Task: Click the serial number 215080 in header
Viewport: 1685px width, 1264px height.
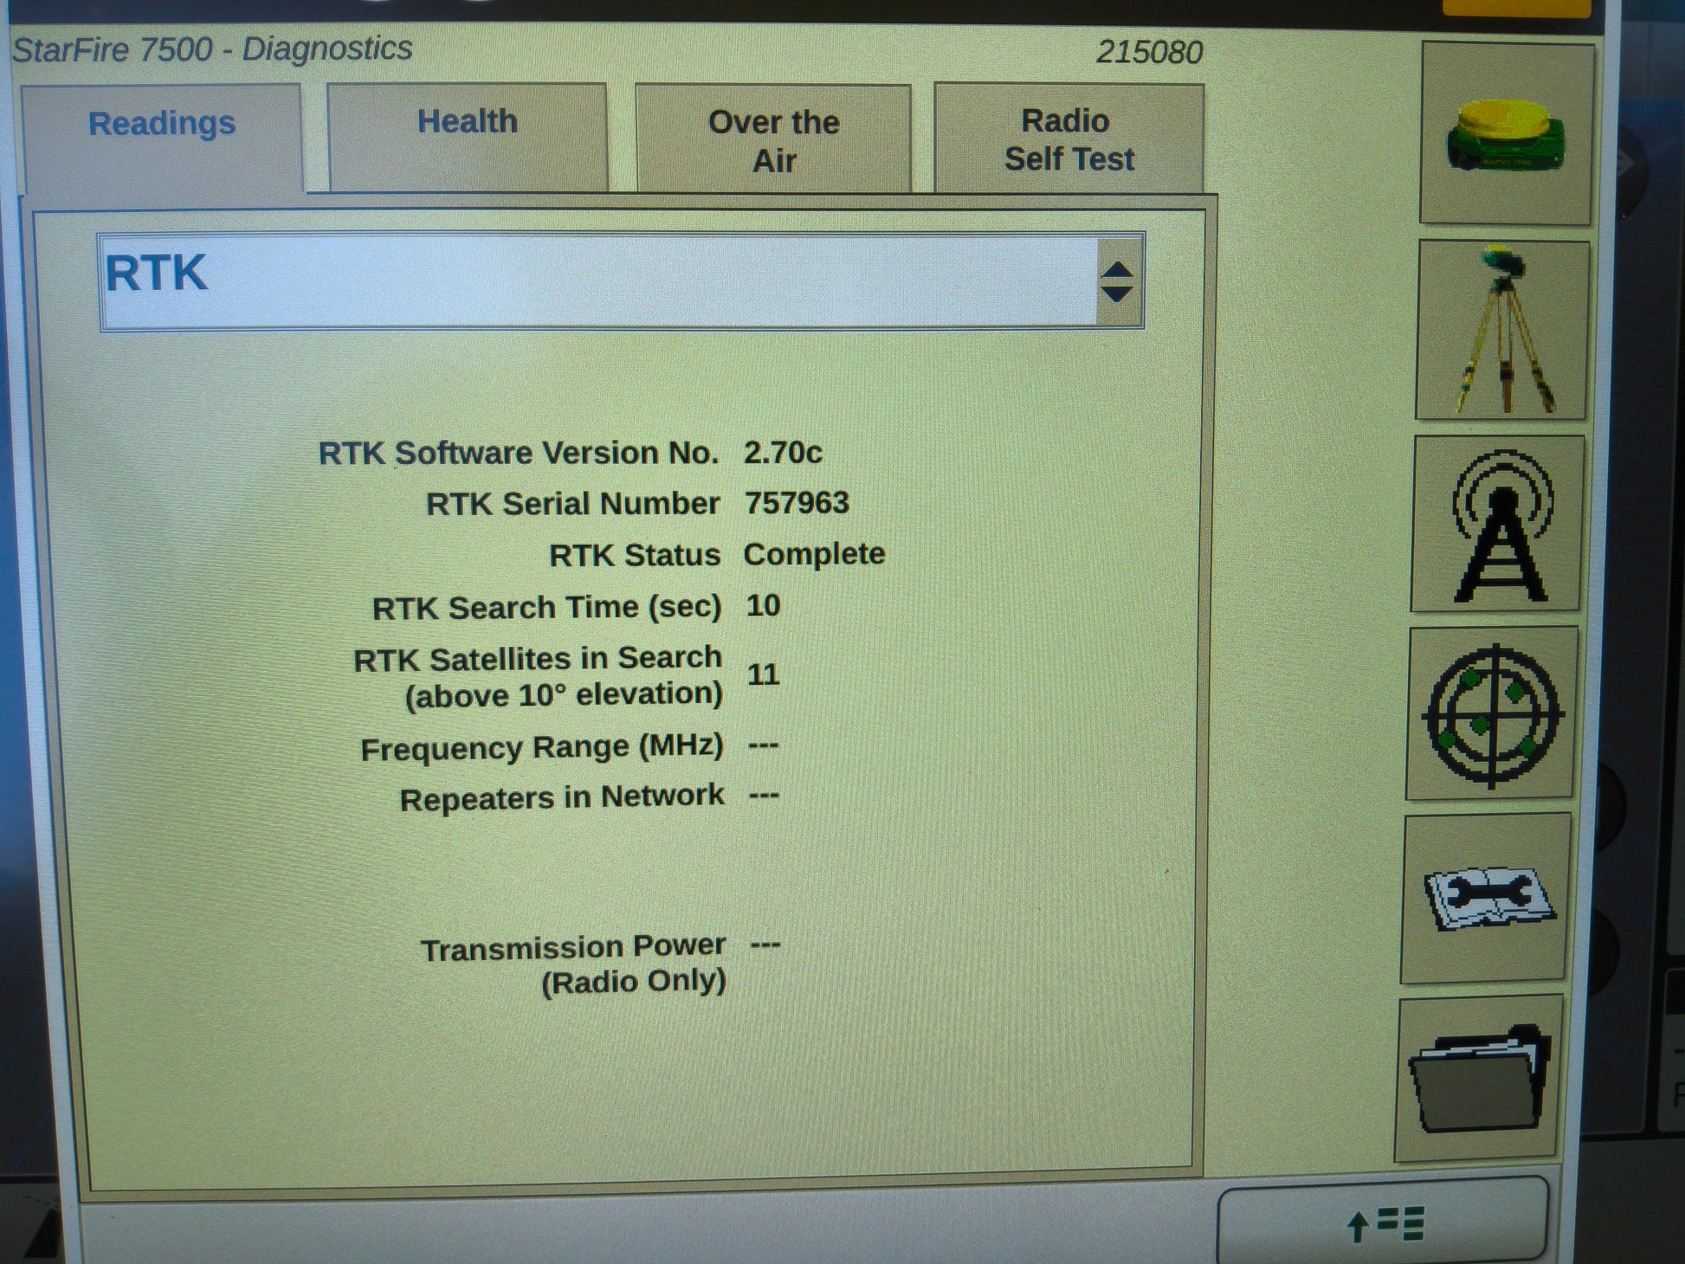Action: [x=1149, y=52]
